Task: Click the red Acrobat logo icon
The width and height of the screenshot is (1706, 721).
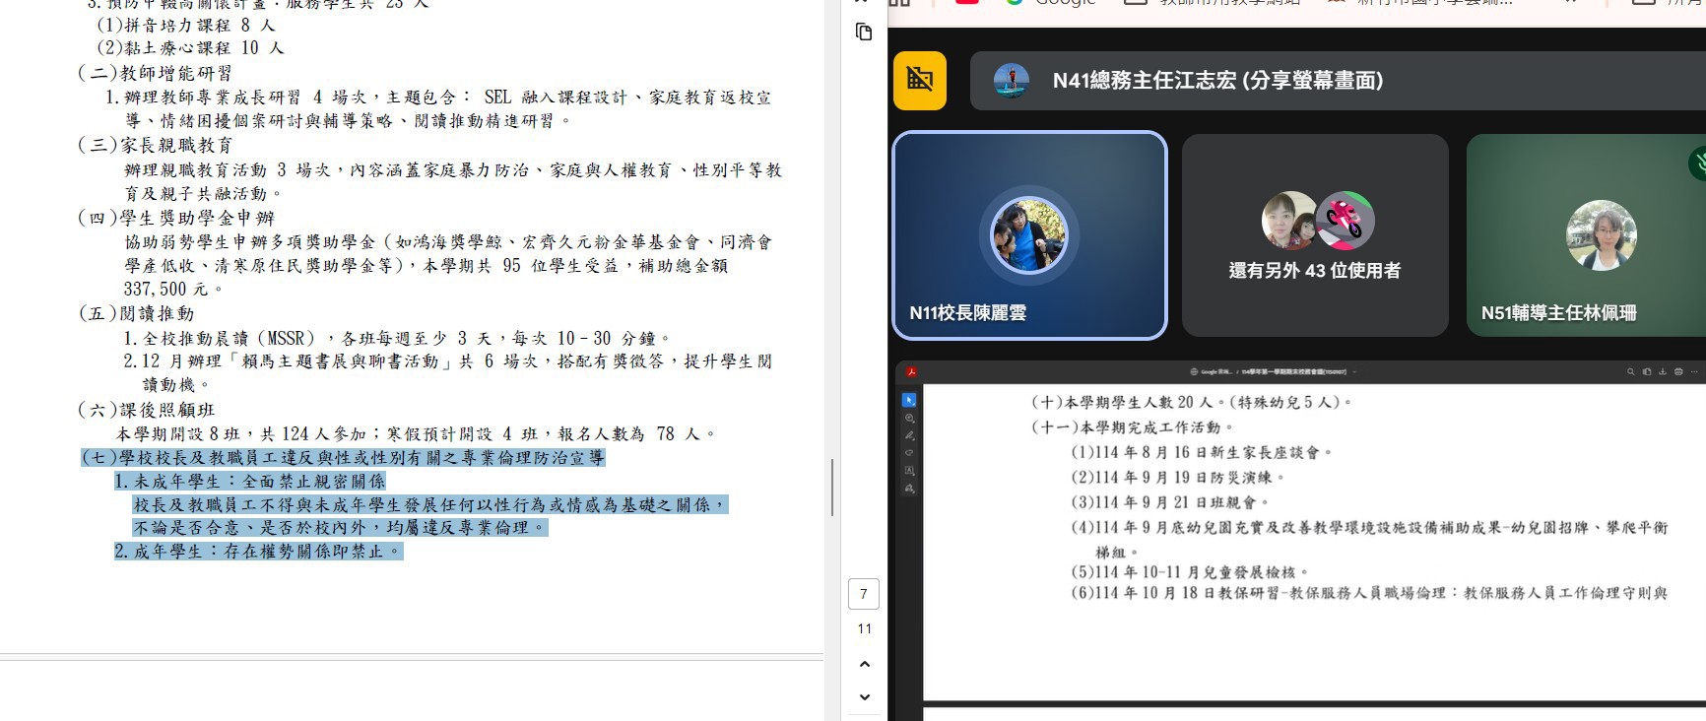Action: [911, 372]
